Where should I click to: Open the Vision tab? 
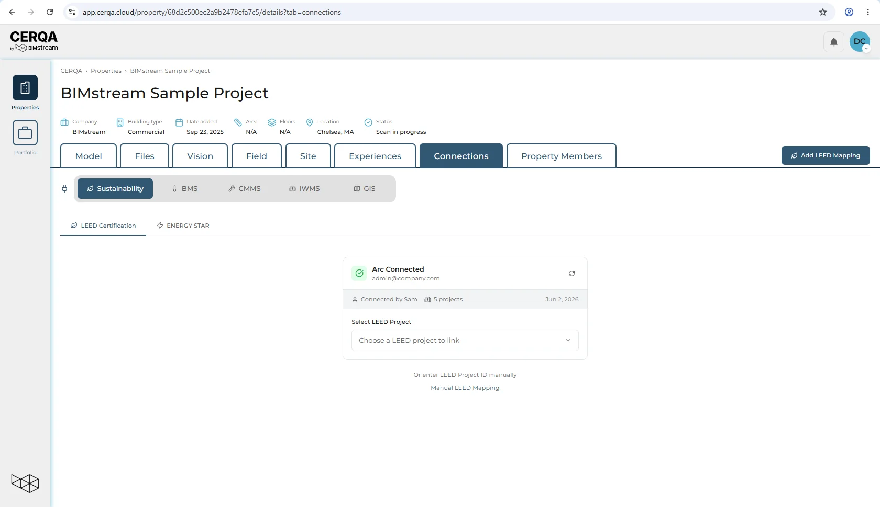200,156
